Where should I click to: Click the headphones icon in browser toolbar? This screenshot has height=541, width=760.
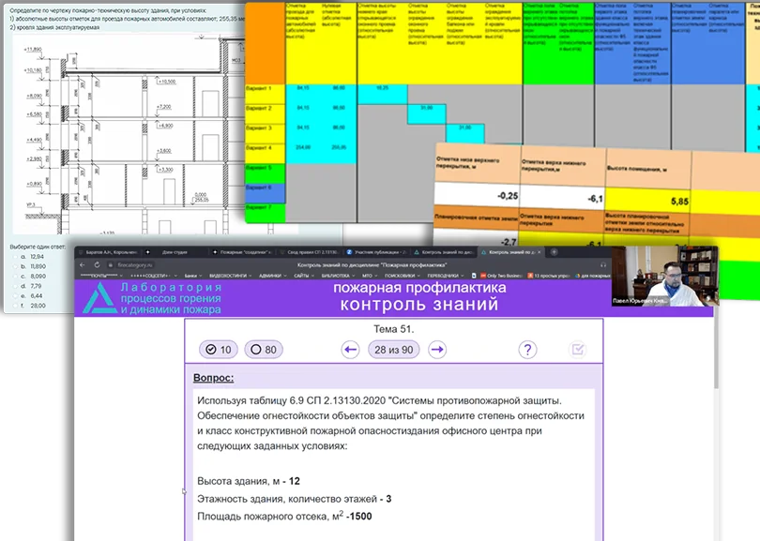(603, 265)
